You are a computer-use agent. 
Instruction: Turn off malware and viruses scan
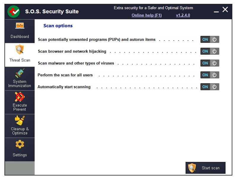pos(210,63)
